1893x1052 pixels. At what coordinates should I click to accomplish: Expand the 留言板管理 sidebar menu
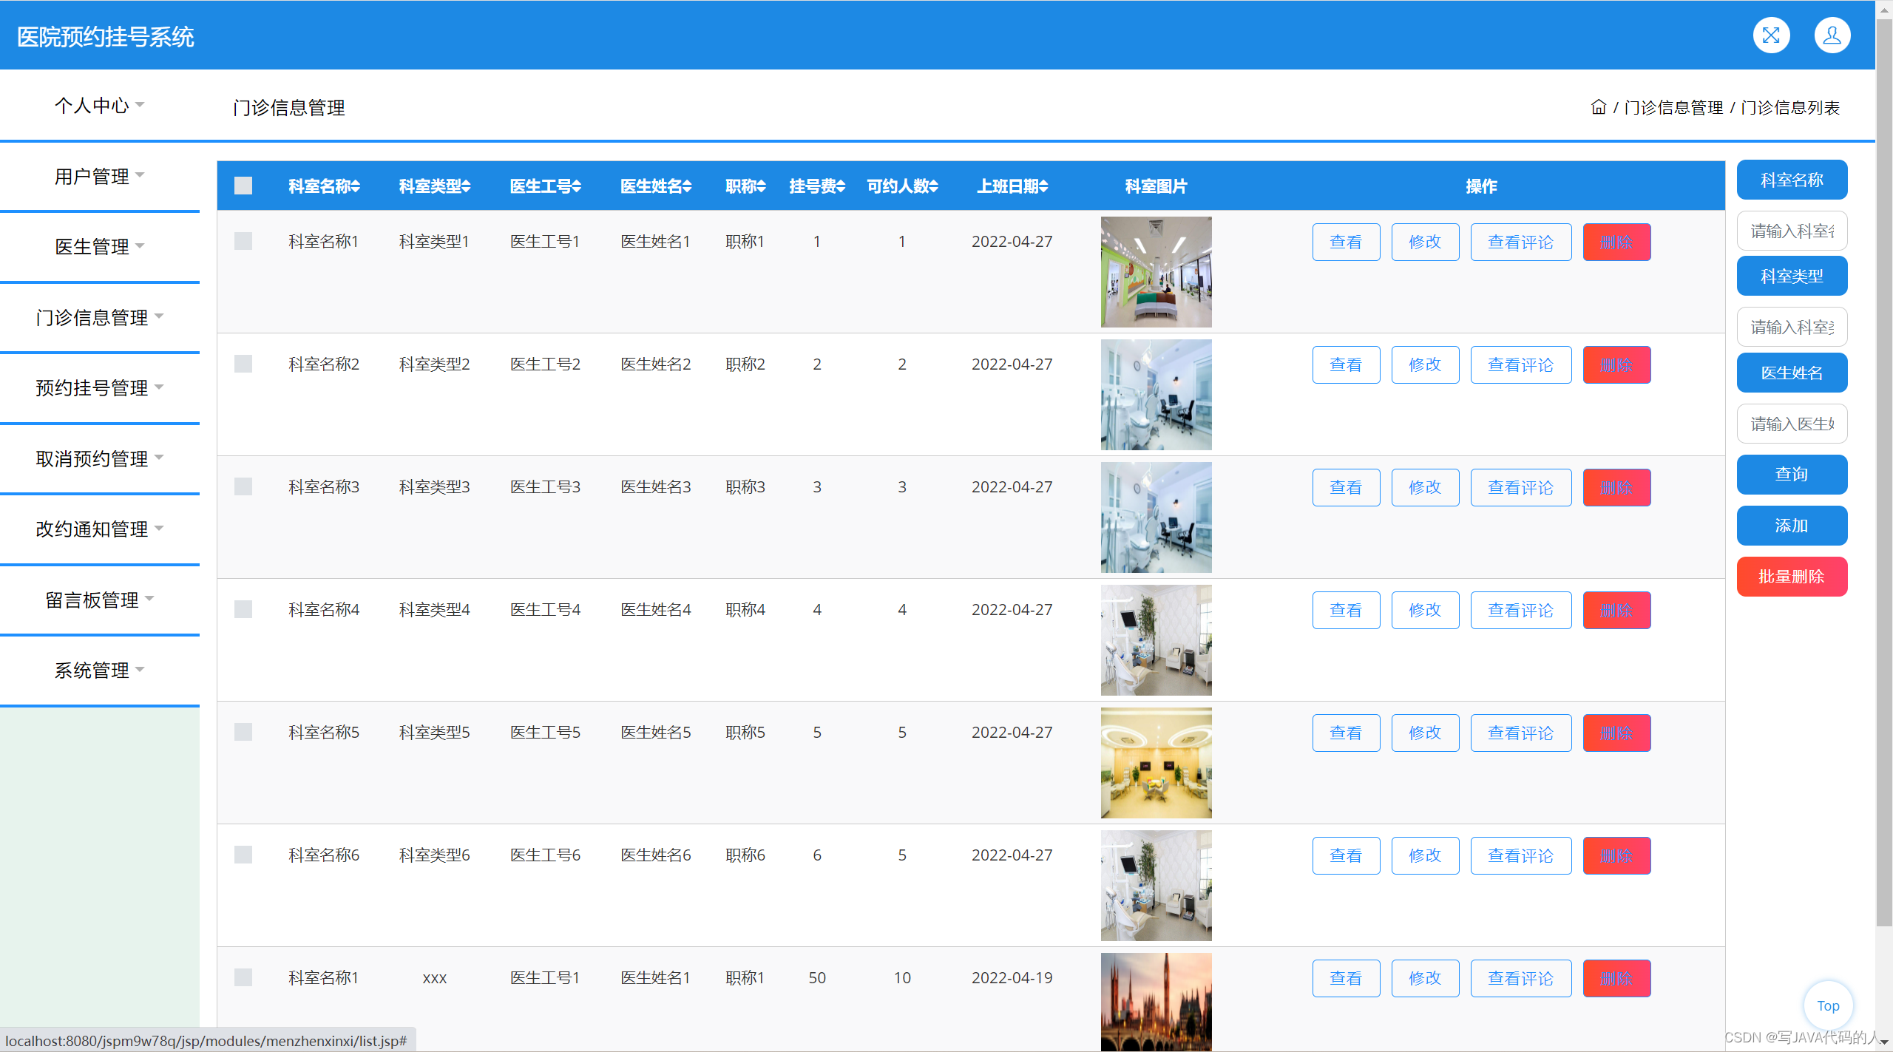tap(99, 600)
